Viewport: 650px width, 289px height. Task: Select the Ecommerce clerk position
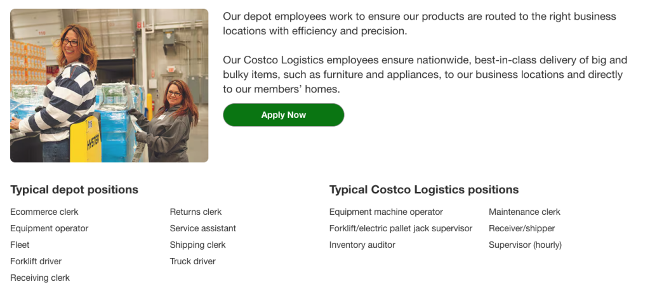pyautogui.click(x=44, y=212)
